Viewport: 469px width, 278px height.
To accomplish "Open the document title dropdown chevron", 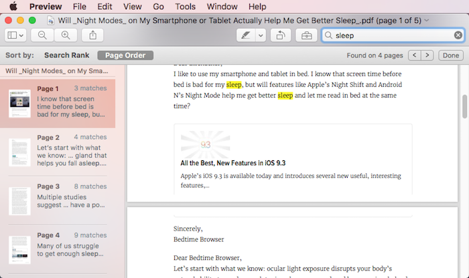I will pos(427,20).
